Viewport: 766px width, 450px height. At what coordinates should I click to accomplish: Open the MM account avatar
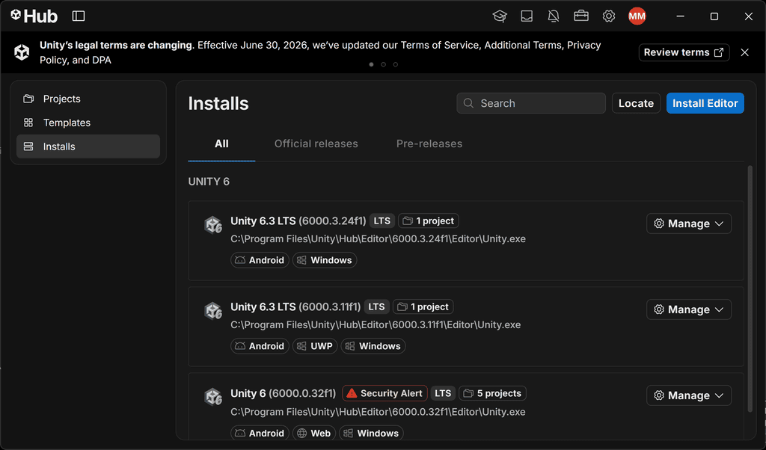tap(637, 16)
